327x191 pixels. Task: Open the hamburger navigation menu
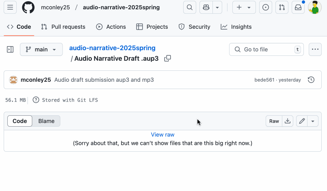[x=10, y=7]
